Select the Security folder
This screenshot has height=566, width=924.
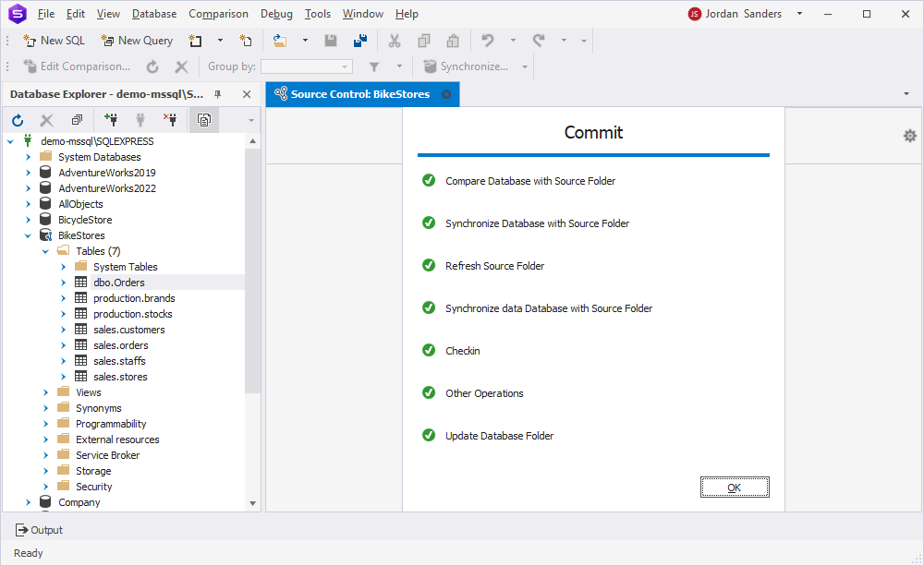[93, 487]
